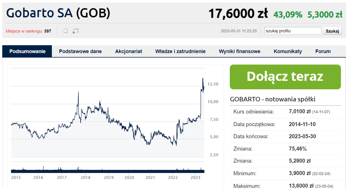Click the price chart's 2023 peak
Image resolution: width=346 pixels, height=189 pixels.
click(x=203, y=79)
